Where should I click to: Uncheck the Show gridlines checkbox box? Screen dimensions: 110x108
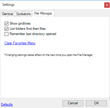[x=6, y=23]
